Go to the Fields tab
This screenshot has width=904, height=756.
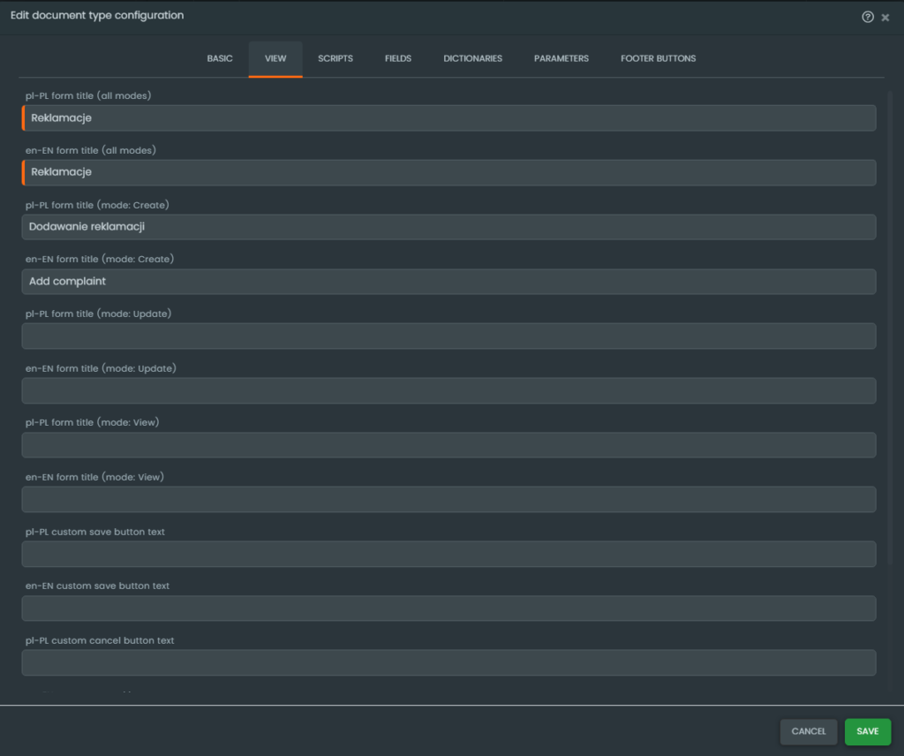coord(398,58)
